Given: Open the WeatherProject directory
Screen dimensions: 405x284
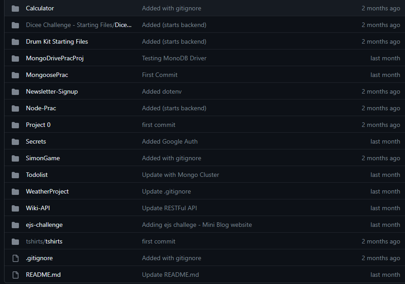Looking at the screenshot, I should (x=47, y=191).
